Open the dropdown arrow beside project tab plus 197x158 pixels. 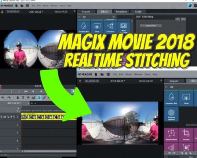[35, 103]
